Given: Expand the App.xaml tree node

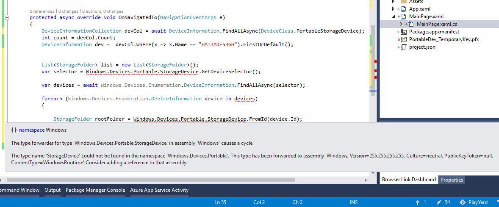Looking at the screenshot, I should tap(394, 9).
